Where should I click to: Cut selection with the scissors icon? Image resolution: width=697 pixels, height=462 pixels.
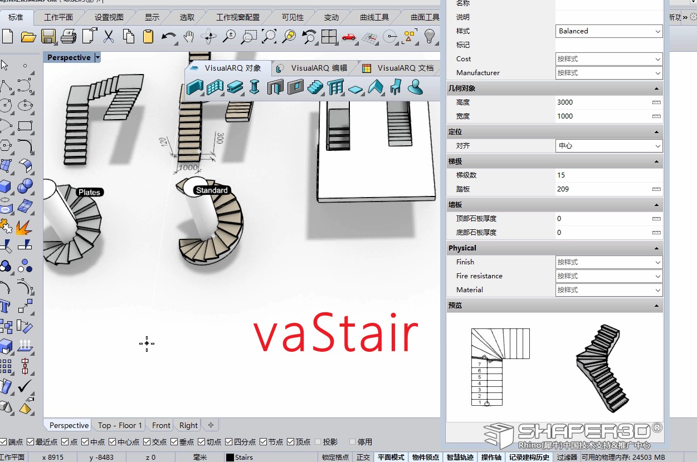coord(109,37)
